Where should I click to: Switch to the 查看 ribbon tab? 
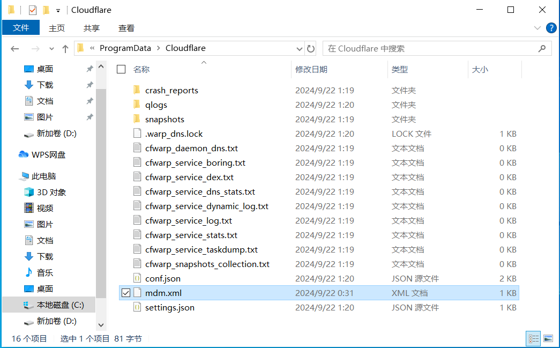pos(126,28)
